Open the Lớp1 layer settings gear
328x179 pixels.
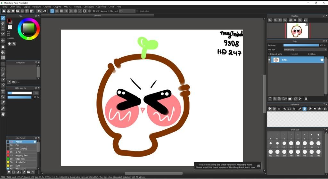(x=322, y=60)
